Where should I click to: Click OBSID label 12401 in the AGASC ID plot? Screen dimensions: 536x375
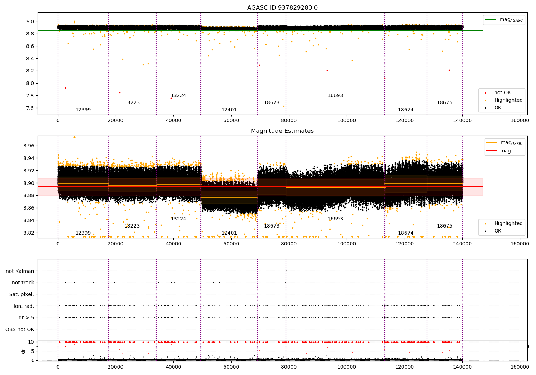tap(229, 110)
